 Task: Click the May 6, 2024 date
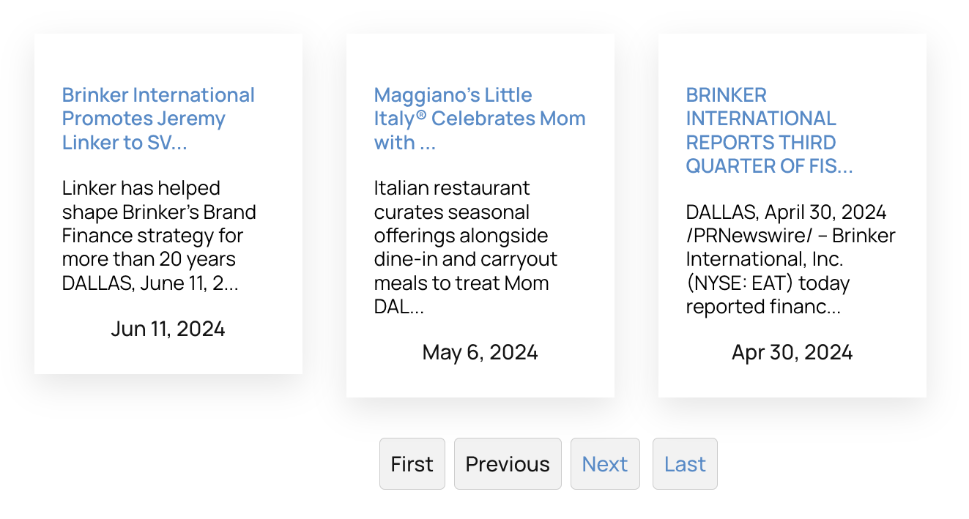click(480, 352)
